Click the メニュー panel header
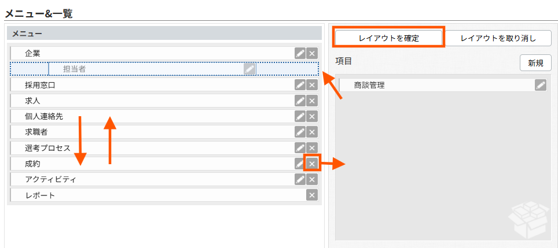 164,34
